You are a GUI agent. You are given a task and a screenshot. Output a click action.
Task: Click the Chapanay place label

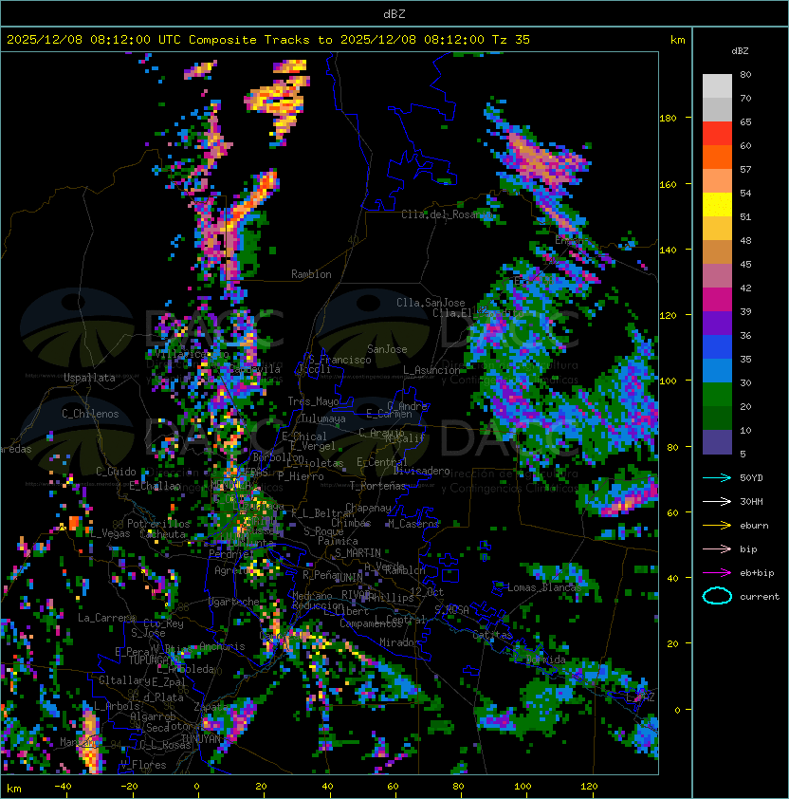pyautogui.click(x=368, y=508)
